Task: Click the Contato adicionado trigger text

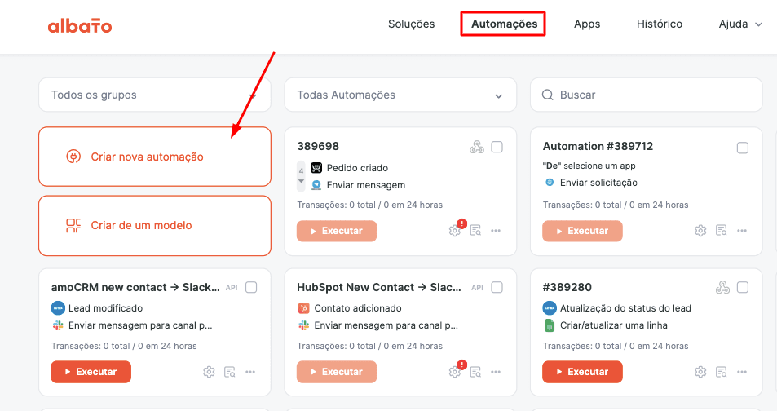Action: point(358,308)
